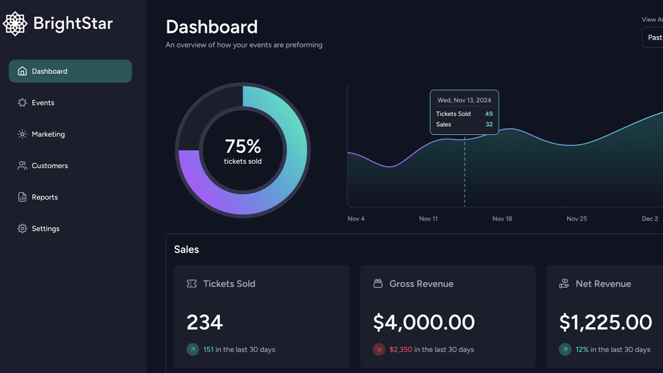This screenshot has width=663, height=373.
Task: Open the Reports section label
Action: 45,197
